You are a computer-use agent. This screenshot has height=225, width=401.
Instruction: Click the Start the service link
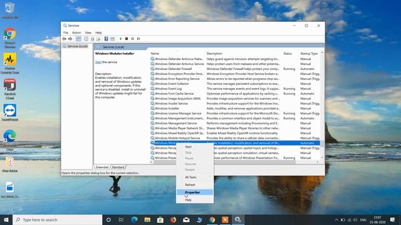tap(98, 62)
